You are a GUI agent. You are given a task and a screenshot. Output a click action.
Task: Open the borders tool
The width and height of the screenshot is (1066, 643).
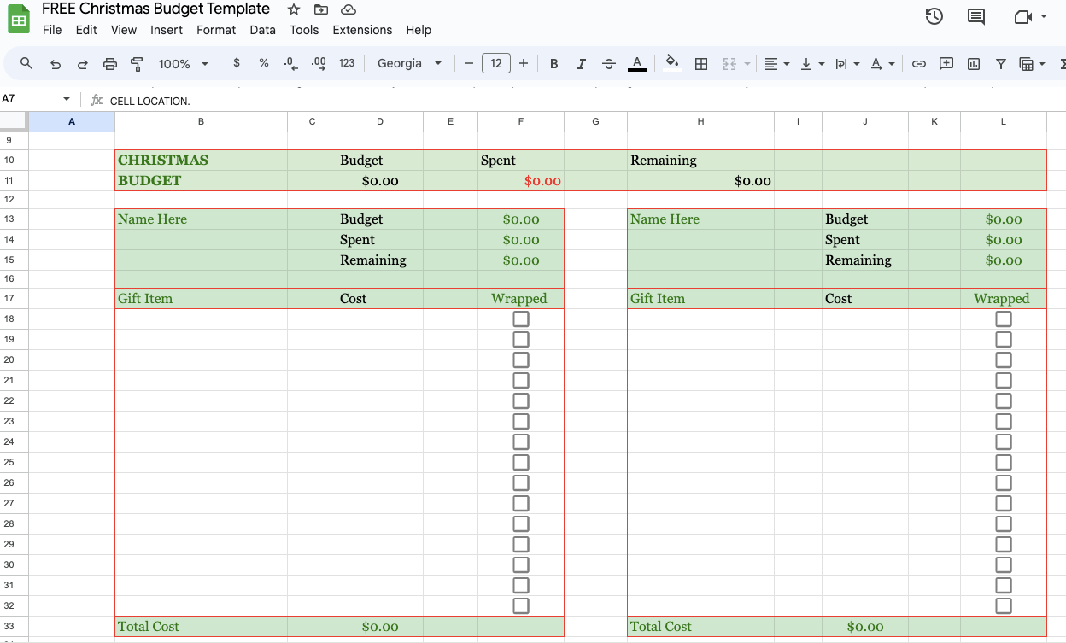pyautogui.click(x=701, y=64)
